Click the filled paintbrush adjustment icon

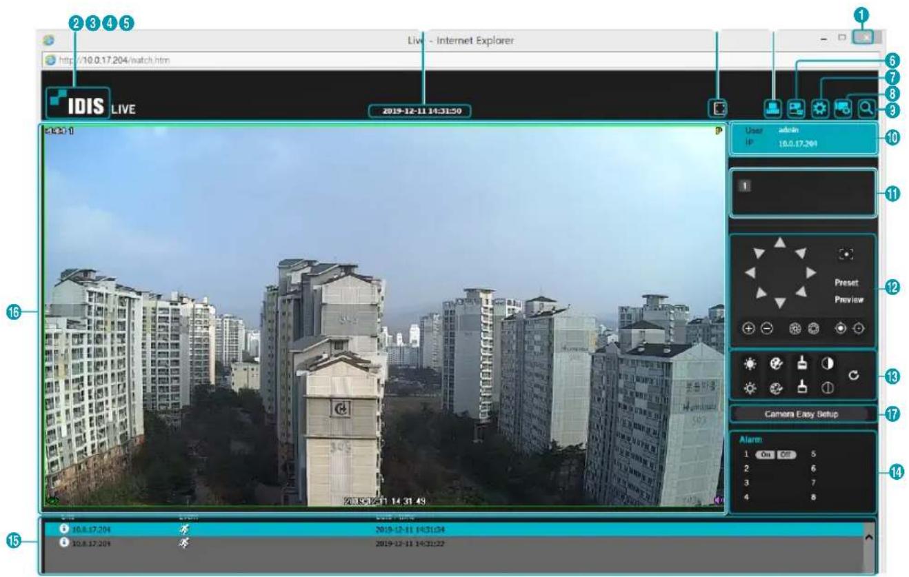802,363
